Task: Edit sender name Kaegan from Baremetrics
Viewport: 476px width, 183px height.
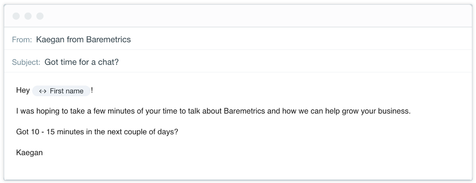Action: coord(83,39)
